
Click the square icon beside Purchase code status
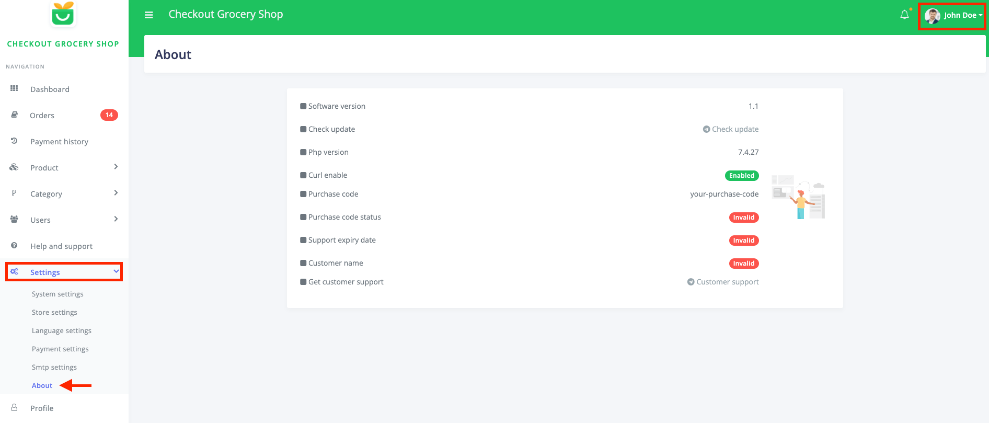point(303,217)
